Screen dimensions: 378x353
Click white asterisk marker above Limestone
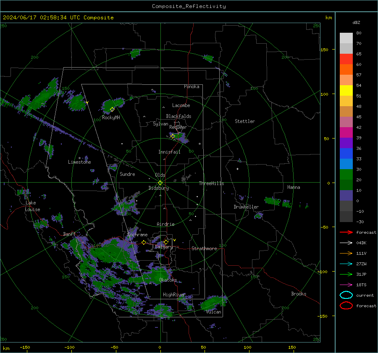[x=79, y=158]
